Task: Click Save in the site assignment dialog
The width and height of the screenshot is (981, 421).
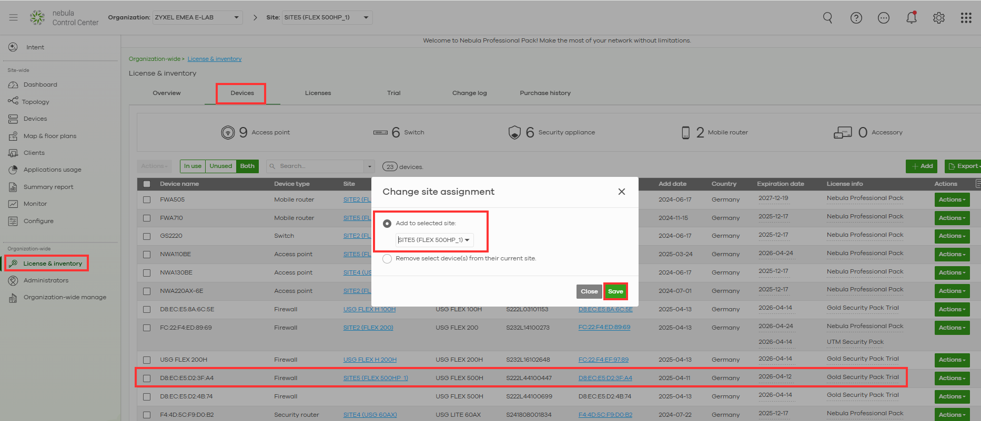Action: [x=615, y=291]
